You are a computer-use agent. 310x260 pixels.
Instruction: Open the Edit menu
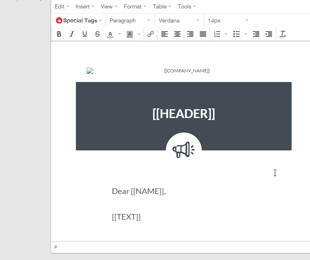pos(62,6)
